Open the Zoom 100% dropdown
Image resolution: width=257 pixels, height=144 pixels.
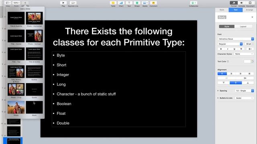16,3
